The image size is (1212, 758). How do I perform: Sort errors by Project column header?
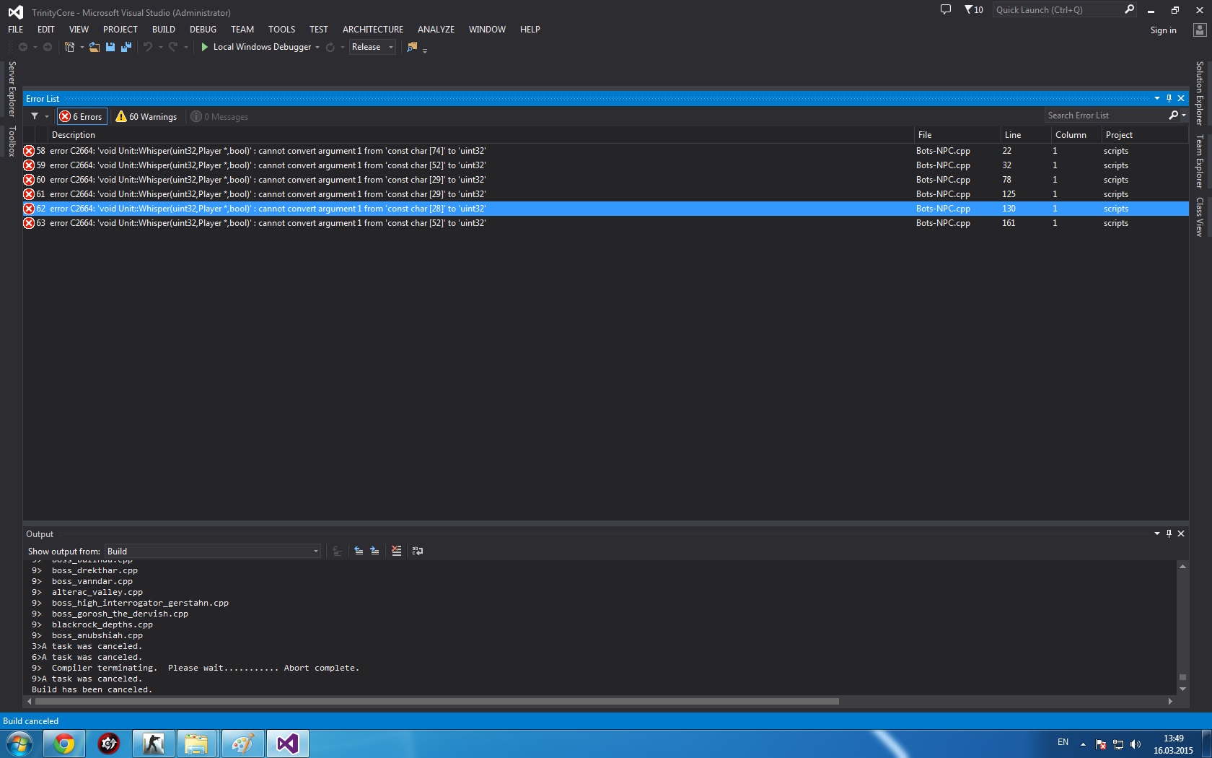point(1145,135)
